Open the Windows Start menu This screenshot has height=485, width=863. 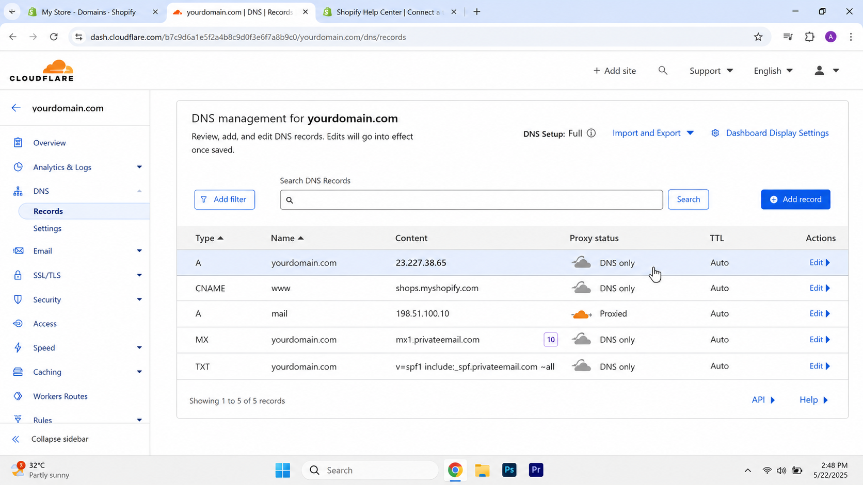283,470
